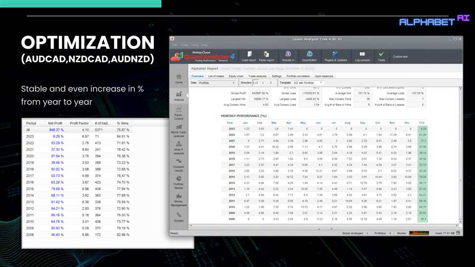Open the Results in toolbar option
Screen dimensions: 475x267
288,56
